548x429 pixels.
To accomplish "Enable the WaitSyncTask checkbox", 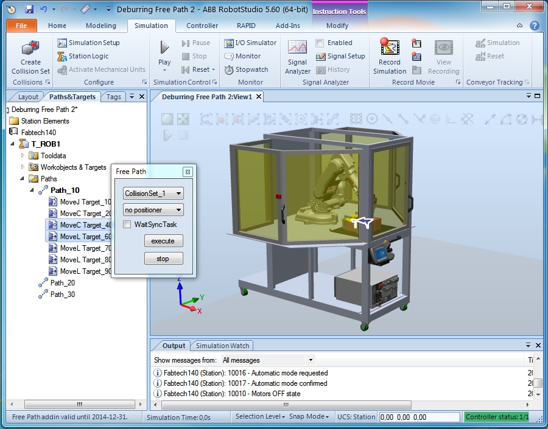I will tap(127, 225).
